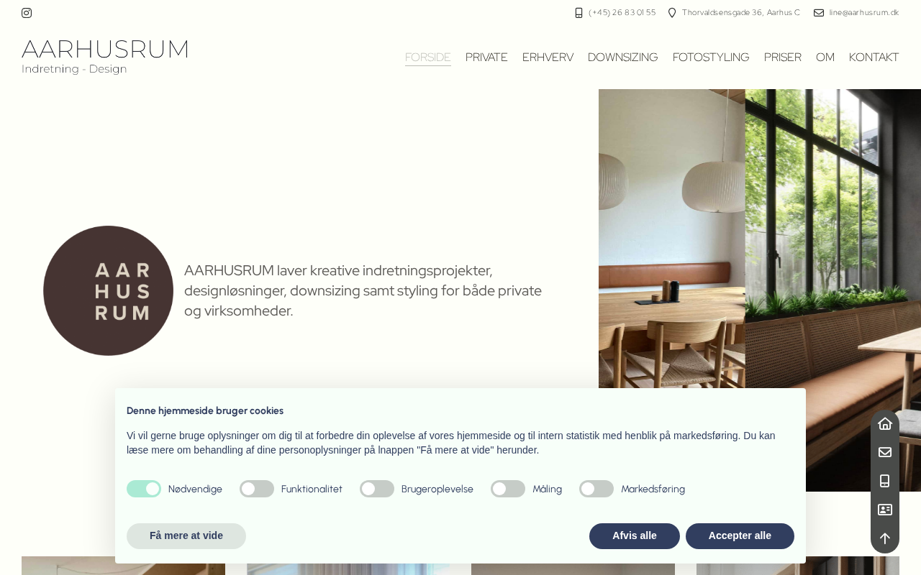The image size is (921, 575).
Task: Enable the Brugeroplevelse cookie switch
Action: [x=377, y=489]
